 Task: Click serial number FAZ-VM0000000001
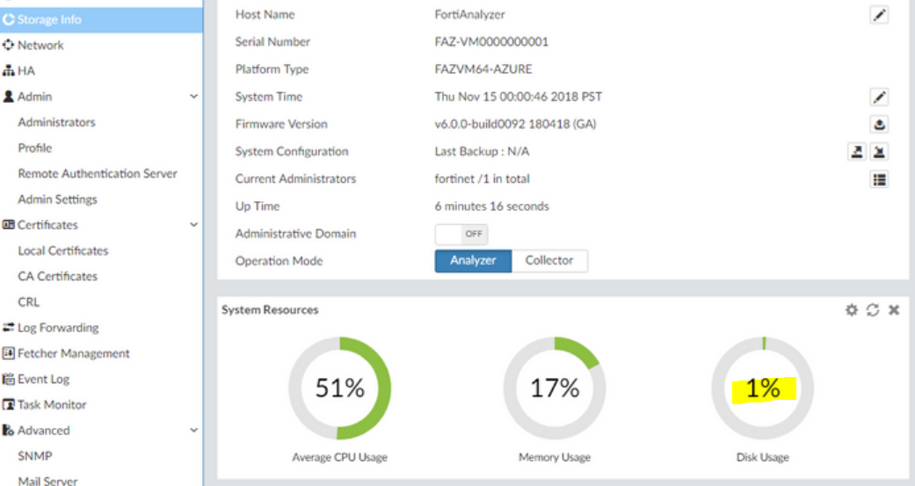point(491,42)
